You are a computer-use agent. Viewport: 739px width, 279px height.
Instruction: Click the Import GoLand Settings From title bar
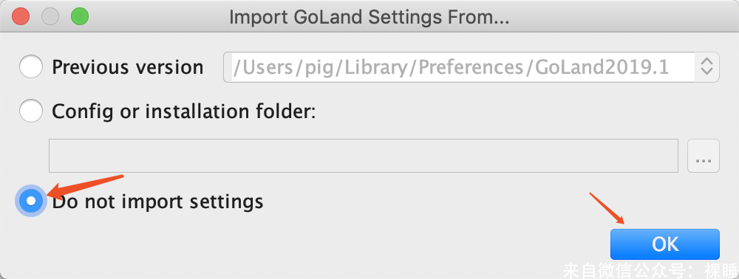[369, 17]
